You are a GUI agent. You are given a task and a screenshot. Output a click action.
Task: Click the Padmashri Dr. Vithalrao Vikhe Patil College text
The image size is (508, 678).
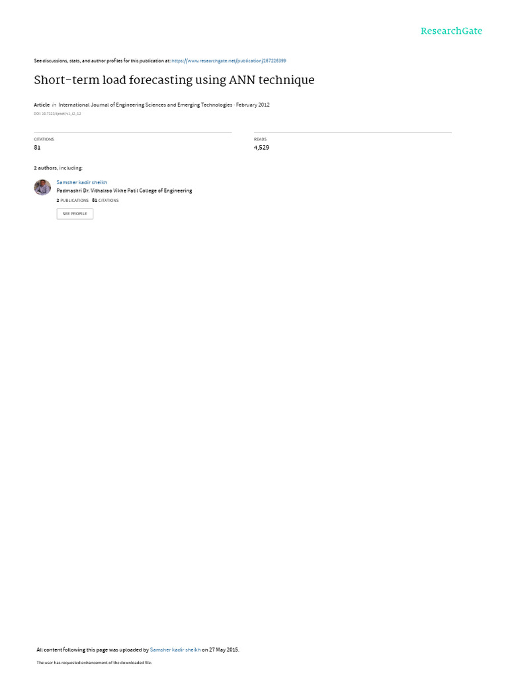click(x=124, y=191)
